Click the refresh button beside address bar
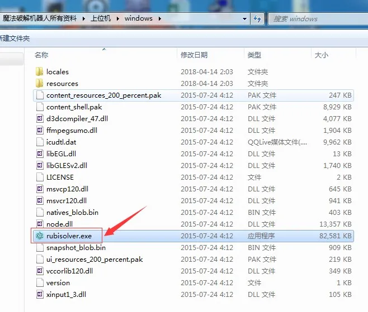 point(257,18)
